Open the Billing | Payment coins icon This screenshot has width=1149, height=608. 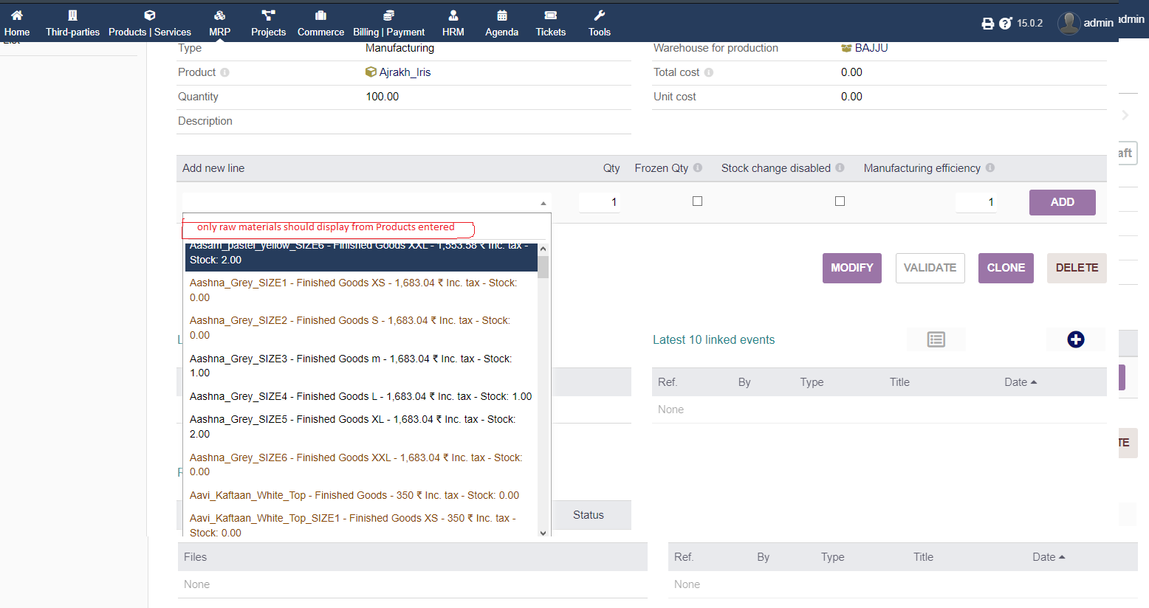tap(388, 15)
